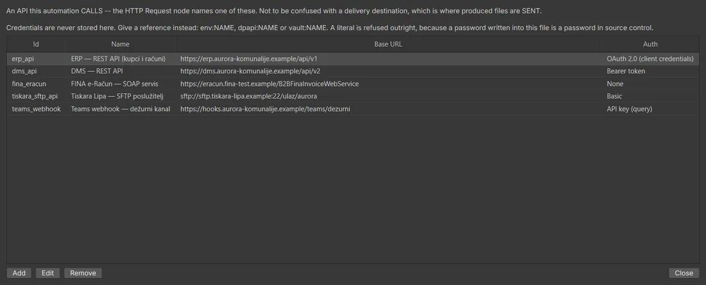This screenshot has width=706, height=285.
Task: Sort by the Auth column header
Action: 650,44
